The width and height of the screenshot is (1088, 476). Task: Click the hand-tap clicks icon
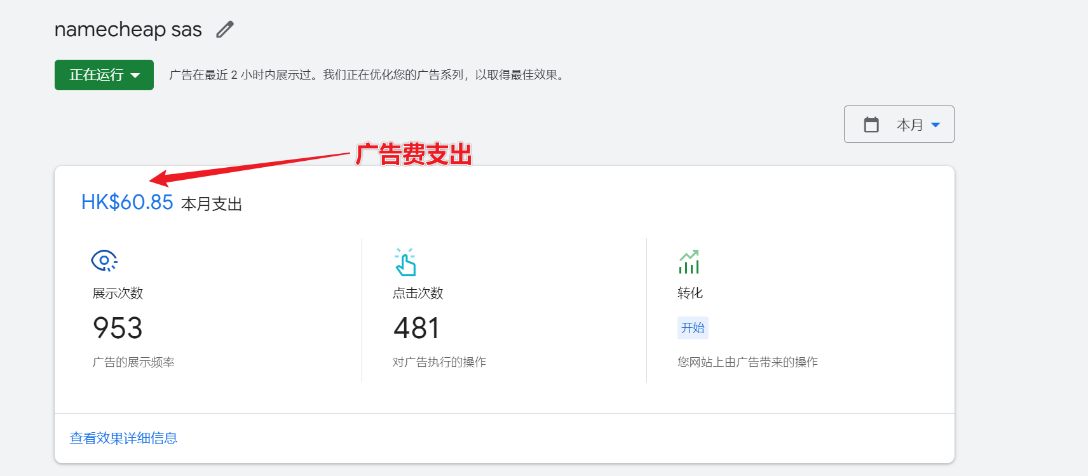(405, 261)
